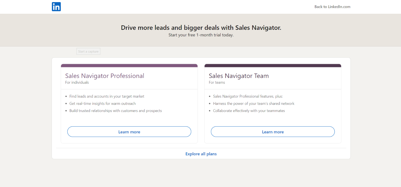Select the Sales Navigator Team heading
This screenshot has width=401, height=187.
pos(239,76)
